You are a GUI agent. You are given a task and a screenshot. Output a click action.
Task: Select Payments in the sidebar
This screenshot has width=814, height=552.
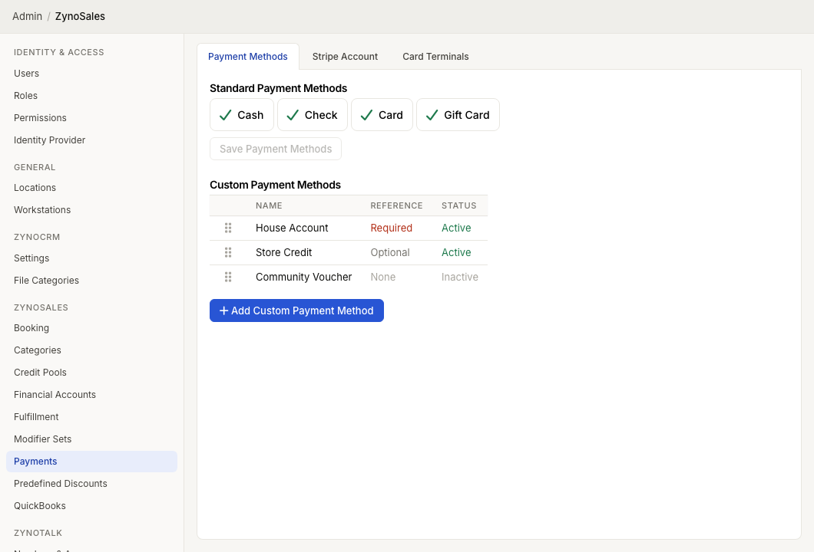(92, 462)
